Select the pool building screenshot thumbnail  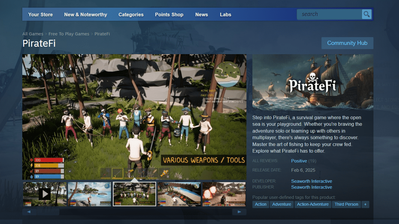pyautogui.click(x=179, y=194)
